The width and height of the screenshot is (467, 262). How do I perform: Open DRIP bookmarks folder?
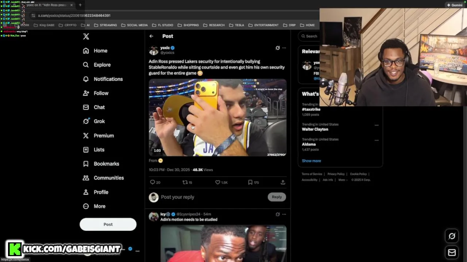(289, 25)
